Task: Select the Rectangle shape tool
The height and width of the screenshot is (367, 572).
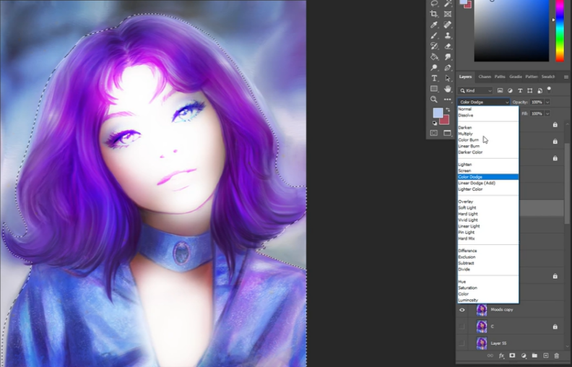Action: click(x=434, y=89)
